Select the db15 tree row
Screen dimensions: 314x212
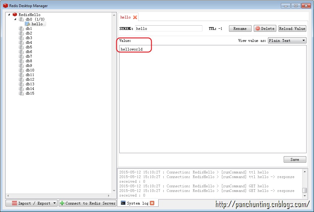pyautogui.click(x=30, y=93)
